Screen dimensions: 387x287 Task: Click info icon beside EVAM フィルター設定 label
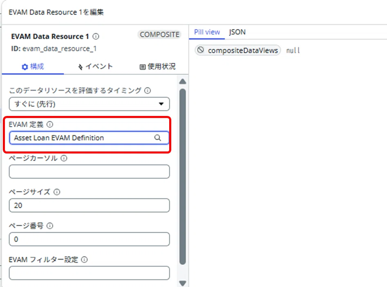pyautogui.click(x=85, y=260)
